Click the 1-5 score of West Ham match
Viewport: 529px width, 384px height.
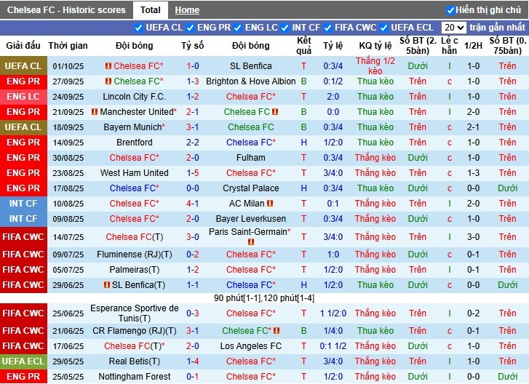[x=193, y=173]
